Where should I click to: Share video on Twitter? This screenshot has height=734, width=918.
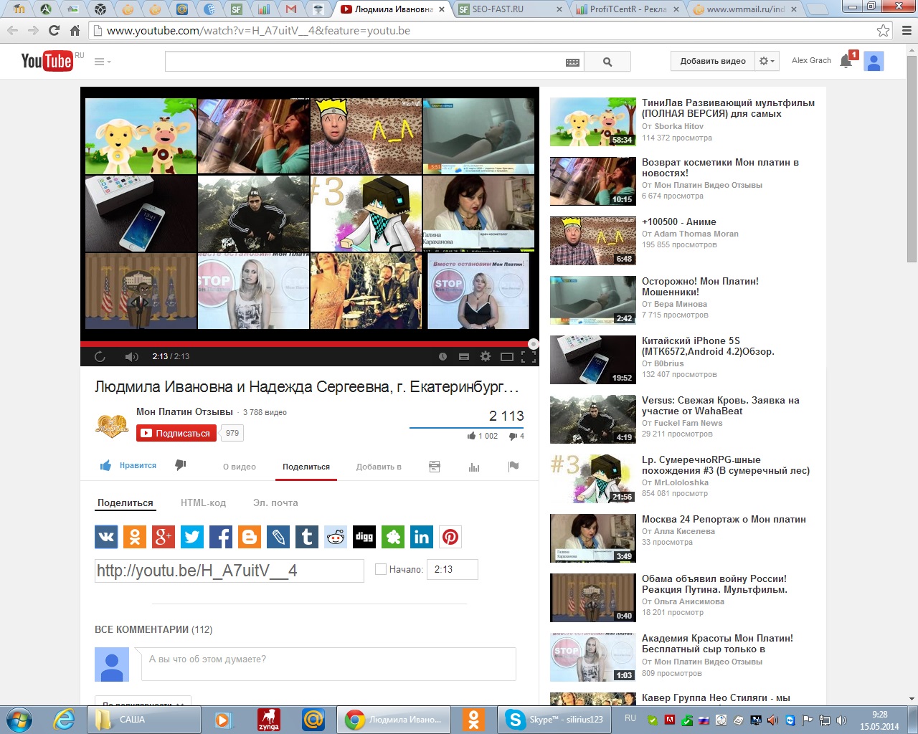192,537
